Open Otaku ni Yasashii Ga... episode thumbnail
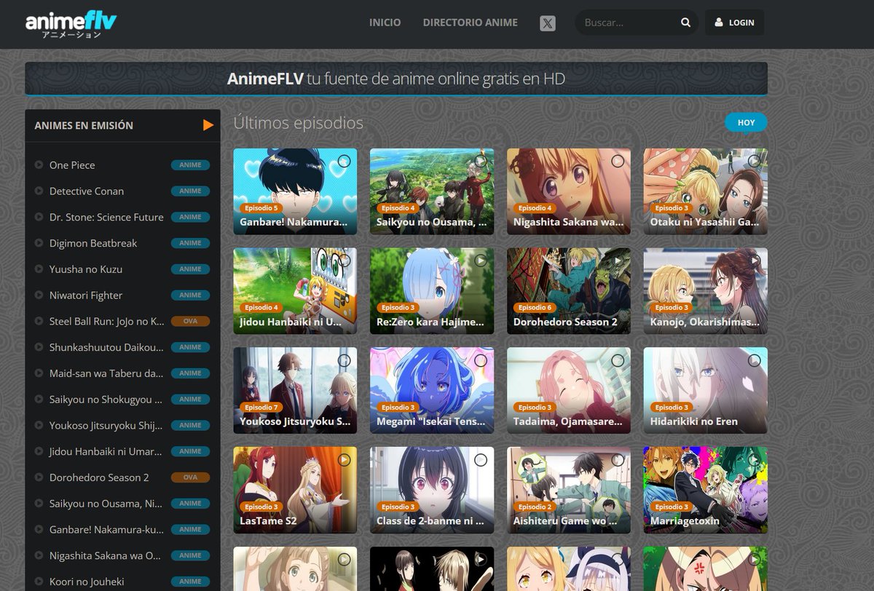Screen dimensions: 874x591 tap(706, 191)
